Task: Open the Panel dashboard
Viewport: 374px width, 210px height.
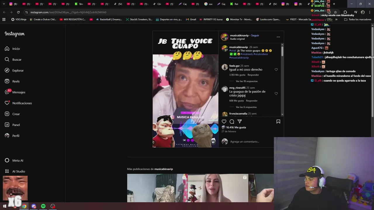Action: point(12,125)
